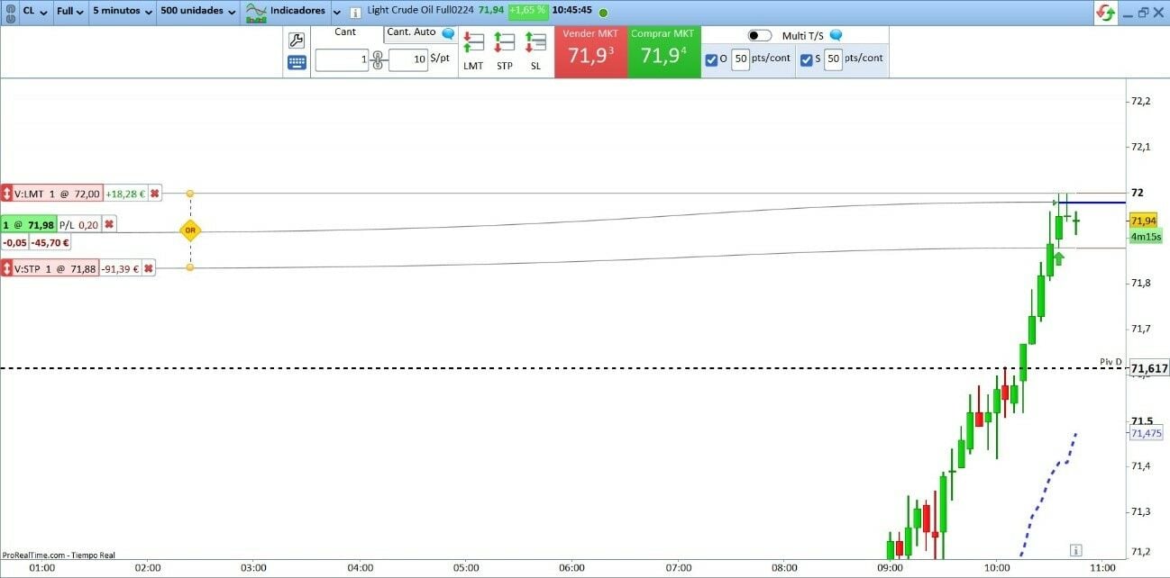This screenshot has width=1170, height=578.
Task: Select the LMT limit order tool
Action: click(x=473, y=50)
